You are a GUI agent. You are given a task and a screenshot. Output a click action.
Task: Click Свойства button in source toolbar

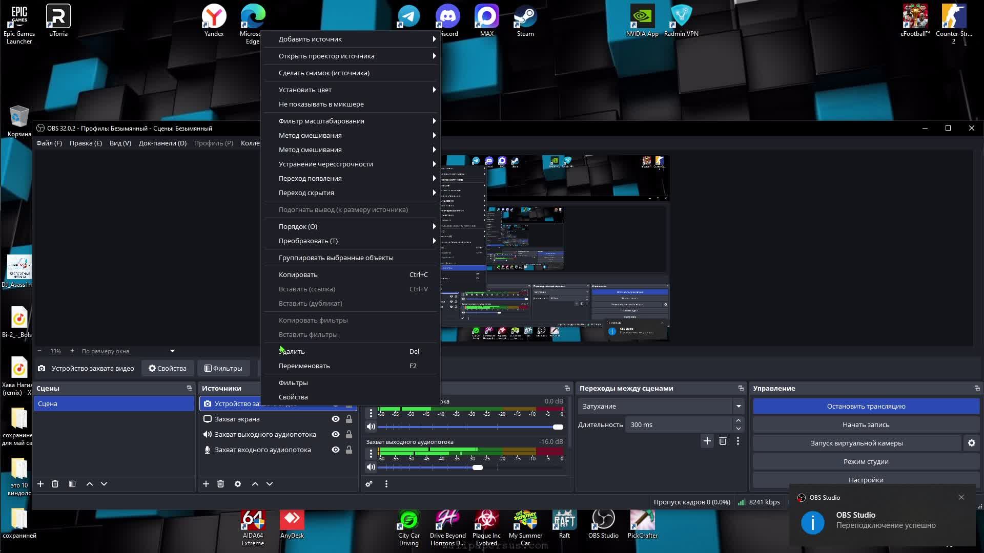click(x=168, y=368)
